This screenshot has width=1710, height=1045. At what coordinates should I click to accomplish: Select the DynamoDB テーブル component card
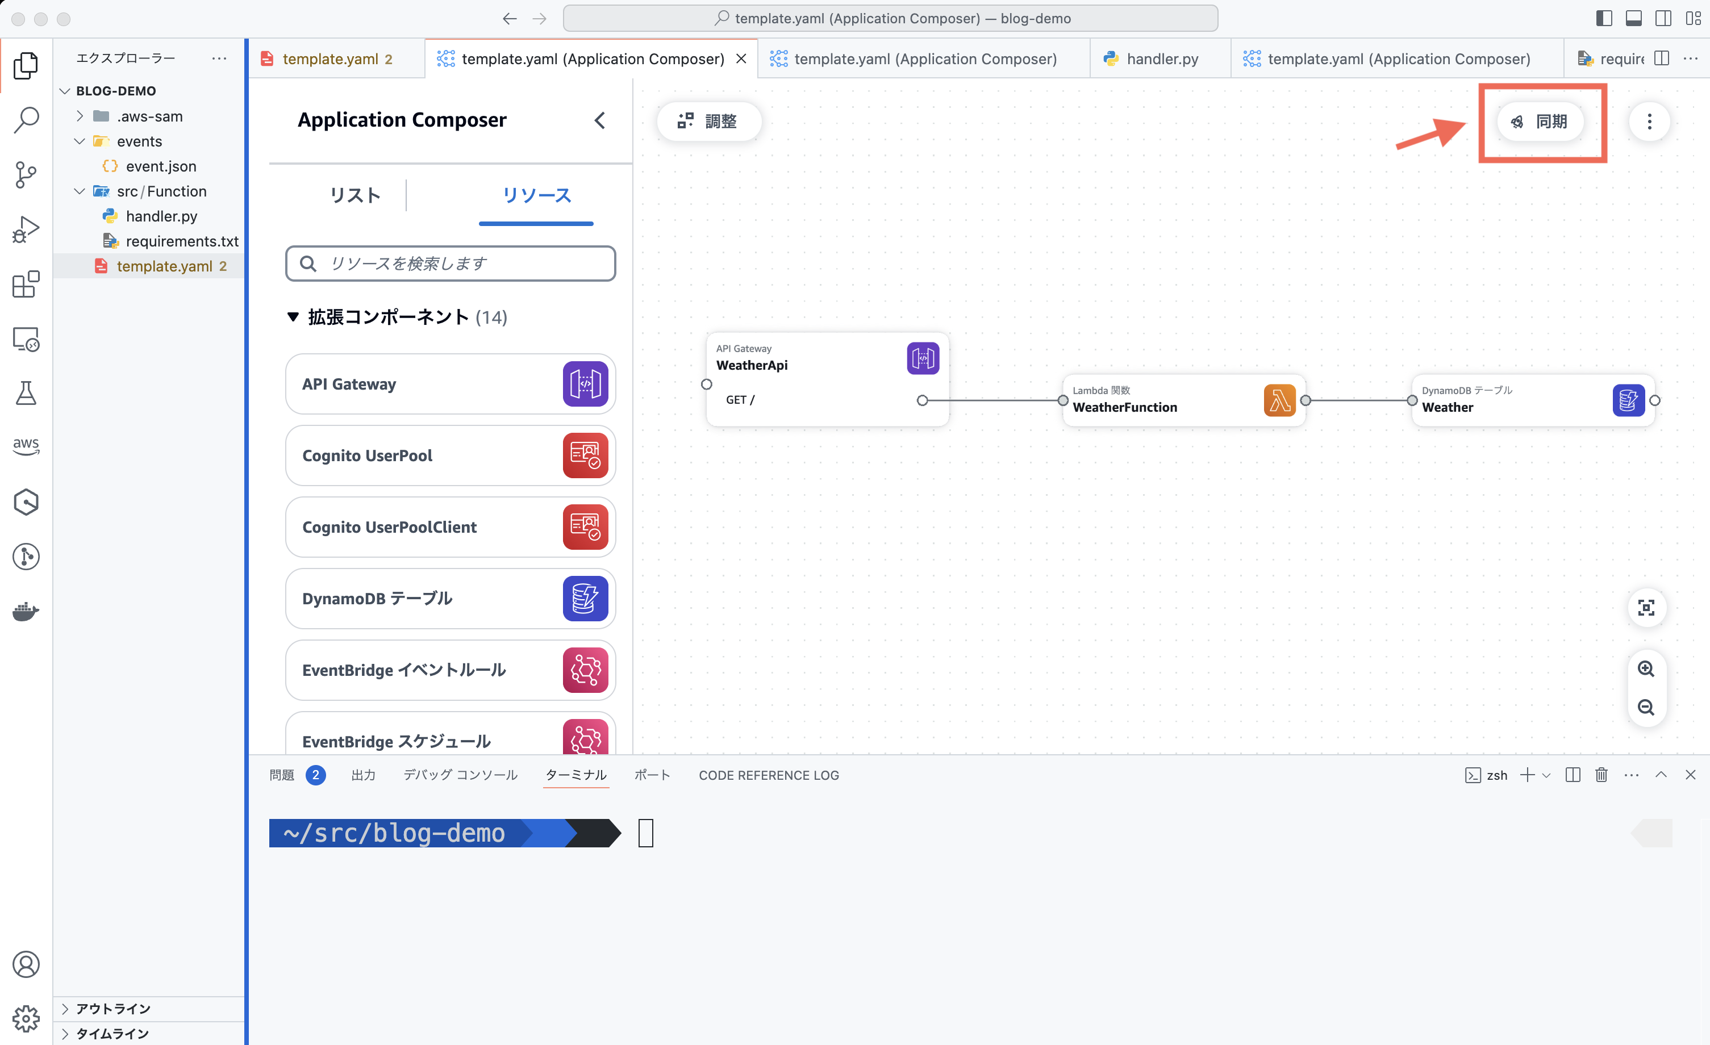point(451,598)
